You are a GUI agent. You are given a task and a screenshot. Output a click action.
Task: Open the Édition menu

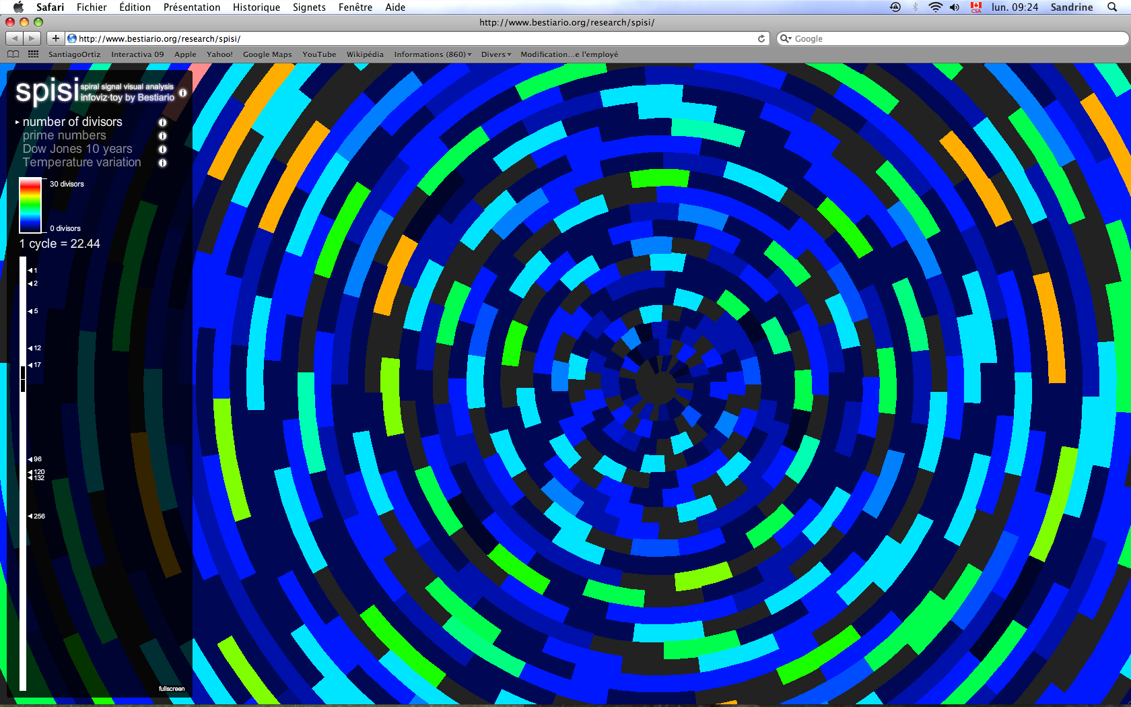pyautogui.click(x=135, y=7)
